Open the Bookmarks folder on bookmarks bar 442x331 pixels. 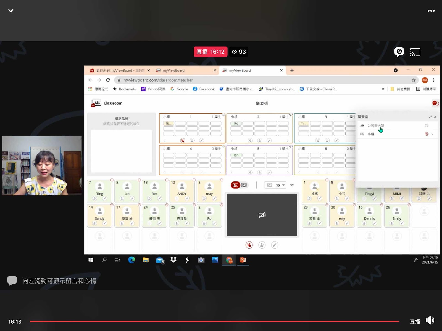click(125, 89)
